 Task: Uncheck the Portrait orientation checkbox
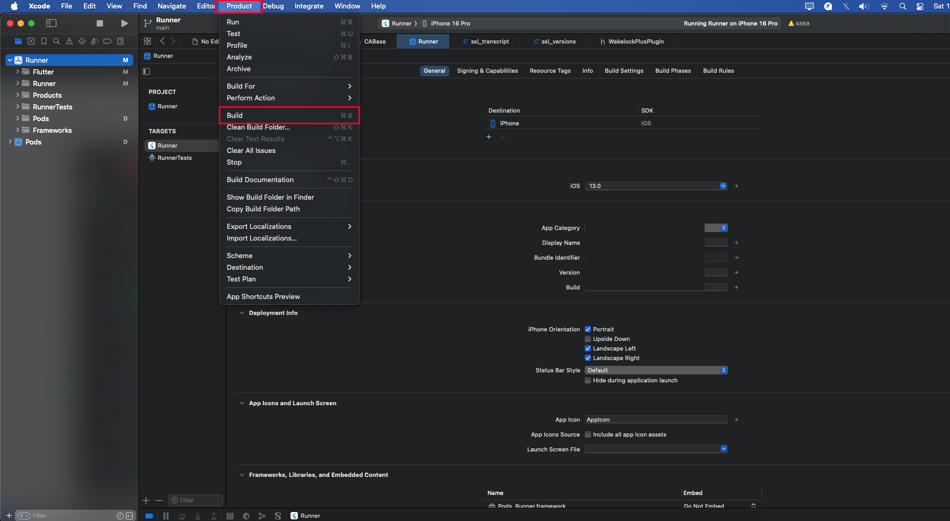click(588, 329)
